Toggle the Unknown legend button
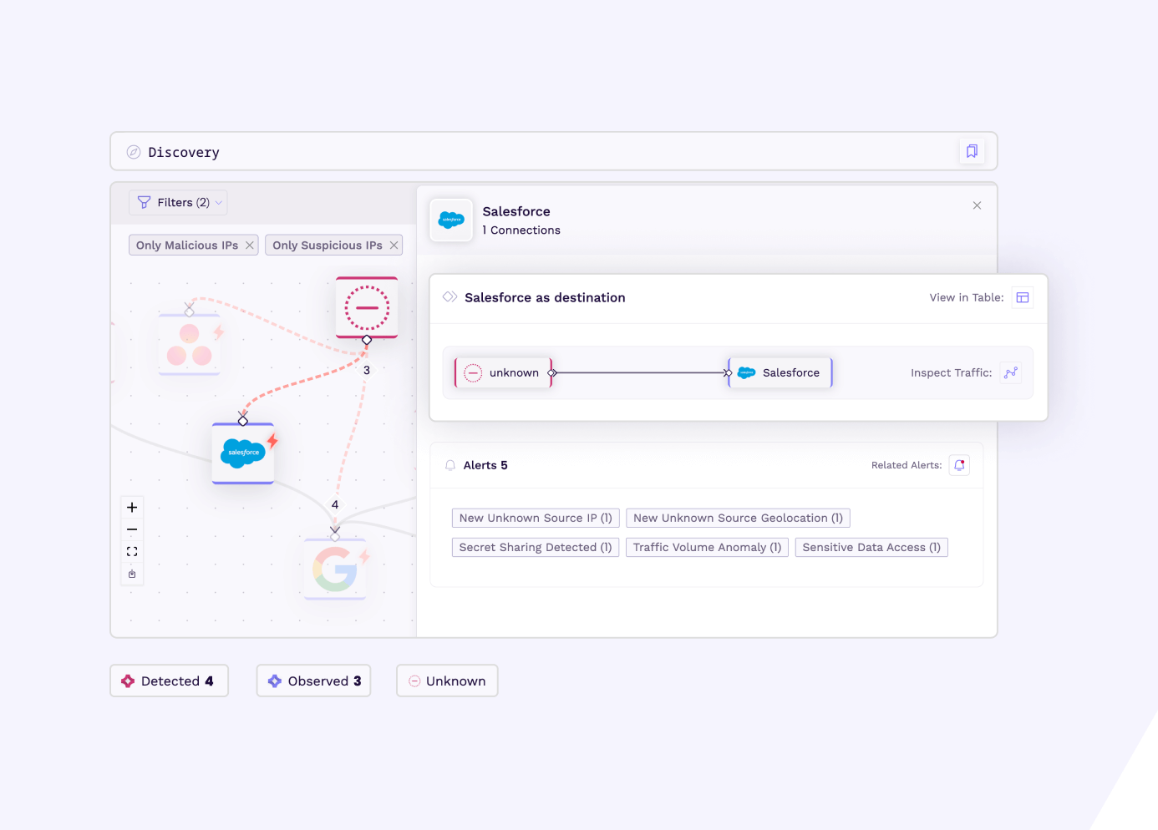The image size is (1158, 830). pos(447,681)
